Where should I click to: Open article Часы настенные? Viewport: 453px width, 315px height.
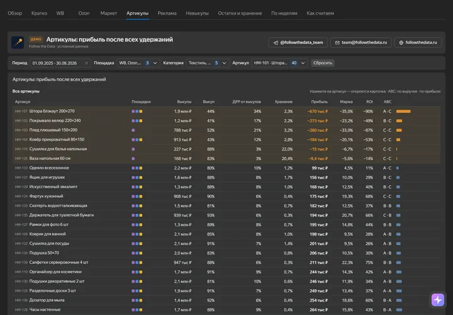(45, 309)
